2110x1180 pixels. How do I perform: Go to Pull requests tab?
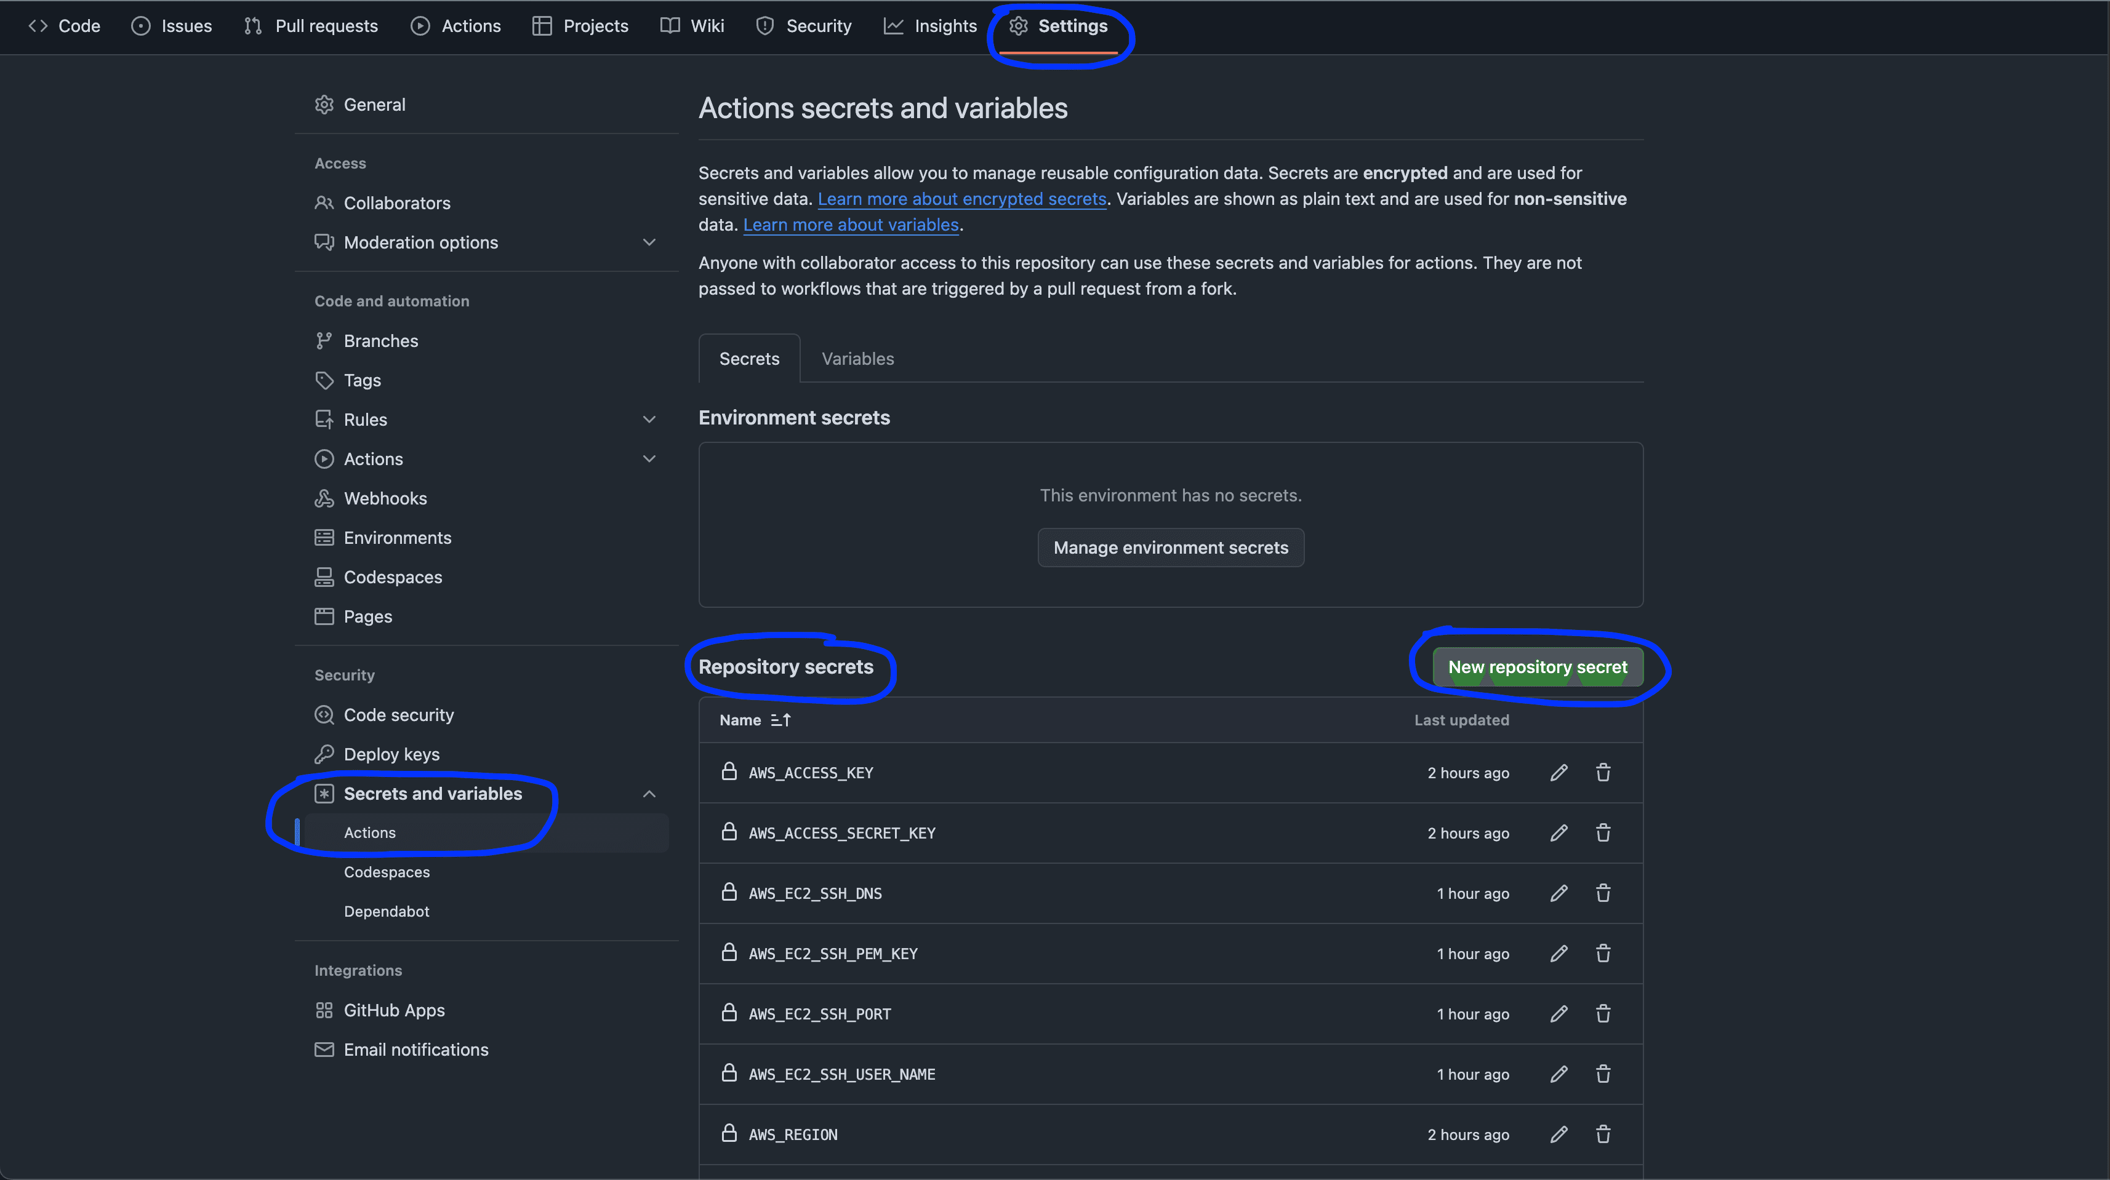[311, 26]
